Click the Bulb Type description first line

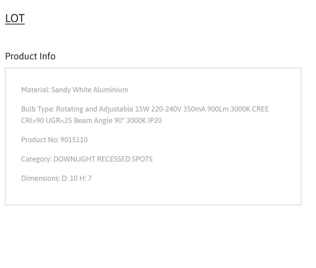click(x=145, y=109)
